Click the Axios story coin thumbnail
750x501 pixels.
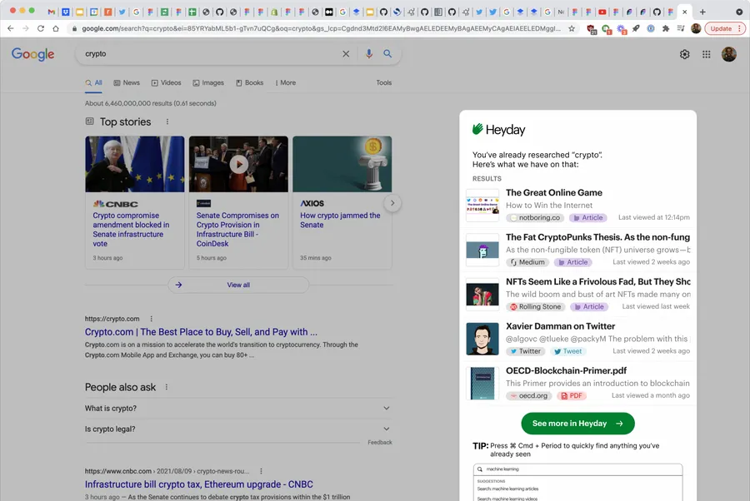[x=342, y=164]
